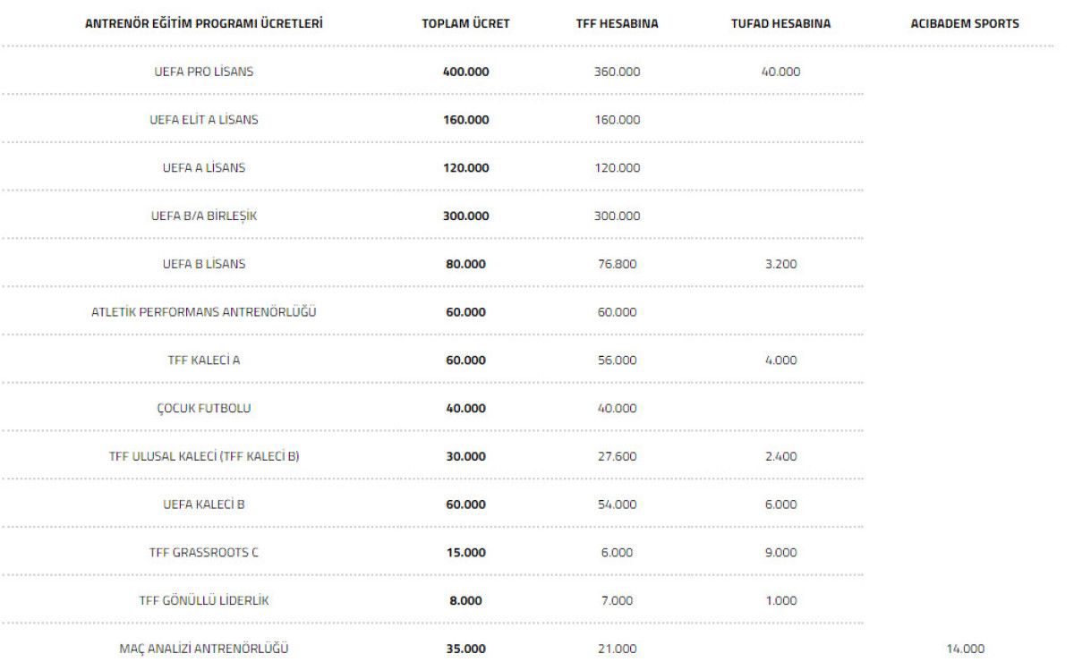The image size is (1074, 670).
Task: Click the UEFA PRO LİSANS row label
Action: tap(204, 72)
